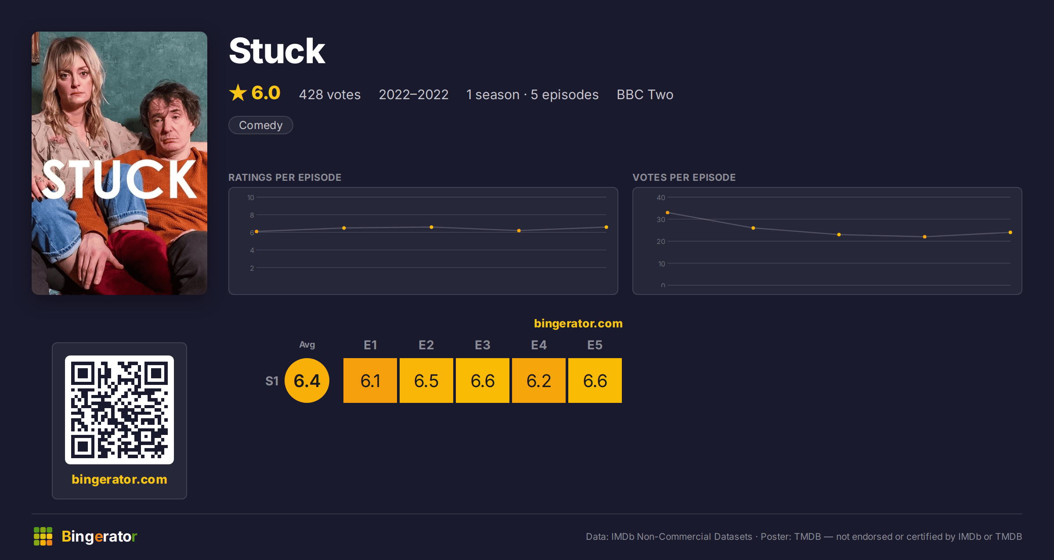Select episode E5 rating tile 6.6
The width and height of the screenshot is (1054, 560).
pos(595,381)
